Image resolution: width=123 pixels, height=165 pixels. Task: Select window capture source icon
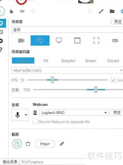click(x=77, y=40)
